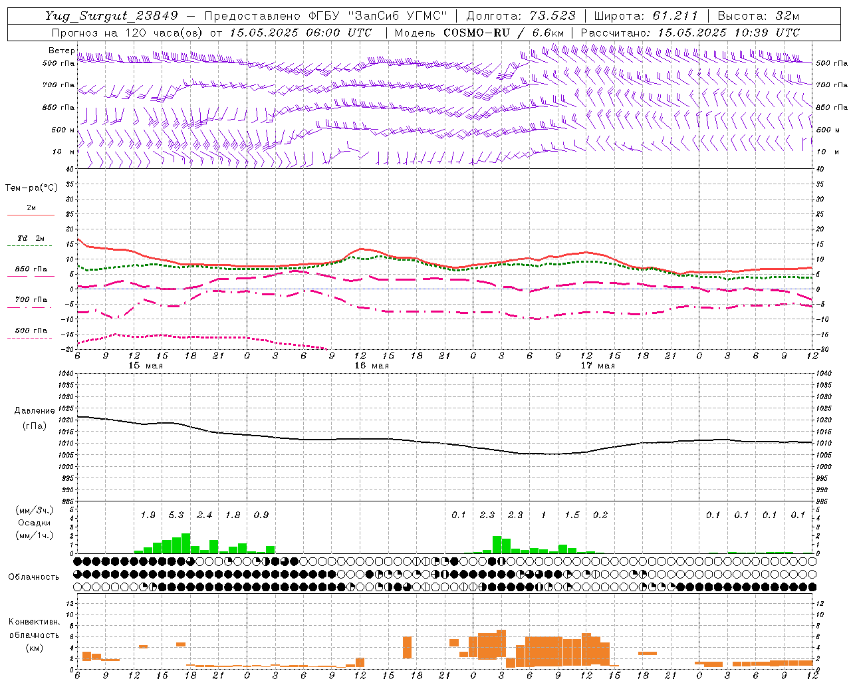This screenshot has width=851, height=681.
Task: Click the 2.4 precipitation value
Action: click(x=204, y=515)
